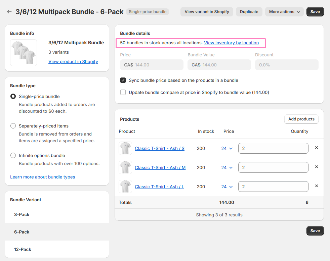Click quantity field for Ash / M

click(x=273, y=167)
